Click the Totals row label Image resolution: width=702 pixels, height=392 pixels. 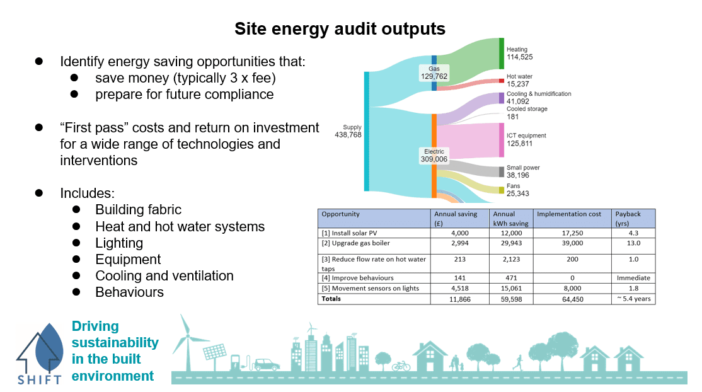pyautogui.click(x=331, y=299)
